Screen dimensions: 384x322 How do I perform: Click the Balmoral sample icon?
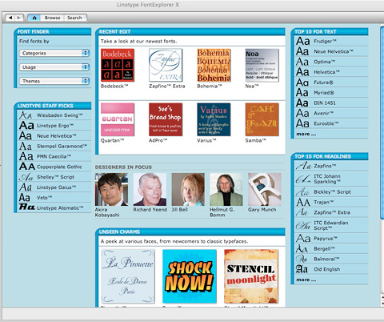pyautogui.click(x=302, y=259)
